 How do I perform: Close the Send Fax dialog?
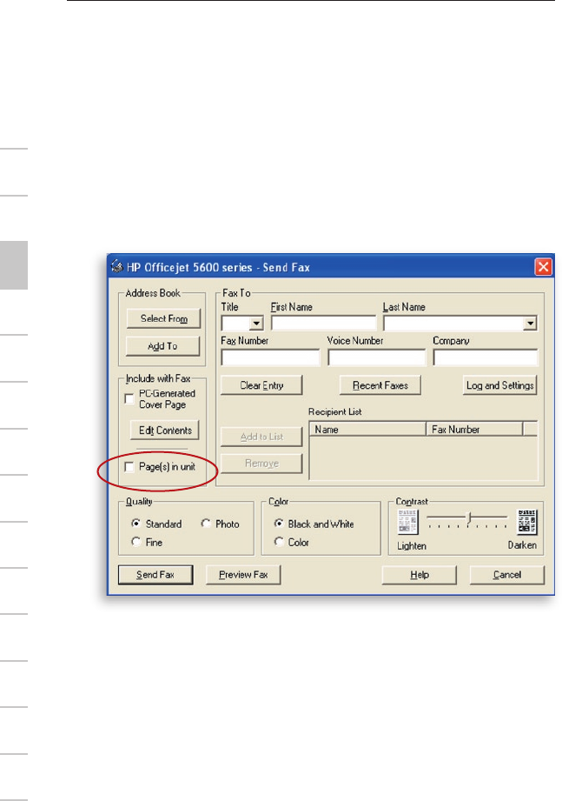(543, 267)
